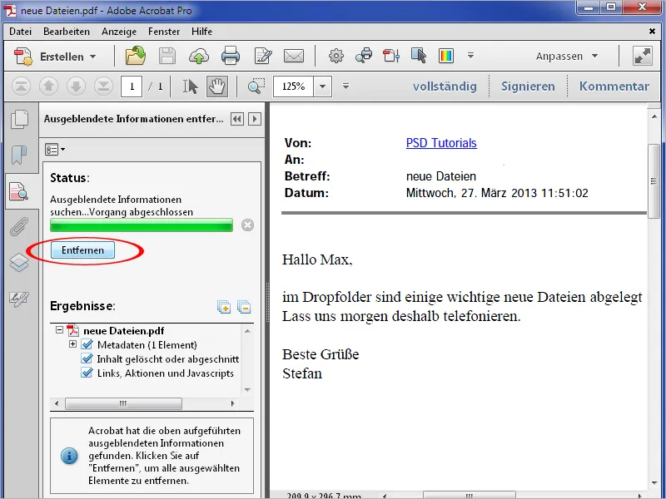Uncheck Links, Aktionen und Javascripts checkbox

[x=87, y=373]
